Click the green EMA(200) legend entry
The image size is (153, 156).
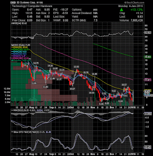point(20,50)
